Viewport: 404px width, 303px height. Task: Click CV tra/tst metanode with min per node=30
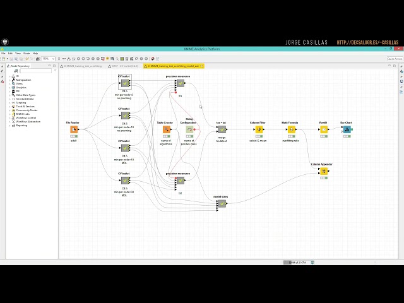125,181
